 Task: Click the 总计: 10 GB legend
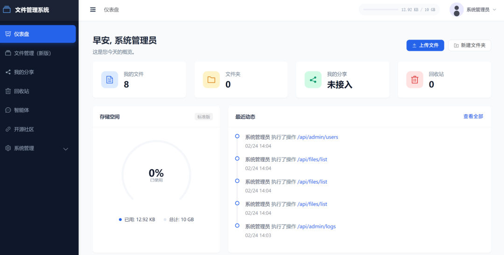179,220
